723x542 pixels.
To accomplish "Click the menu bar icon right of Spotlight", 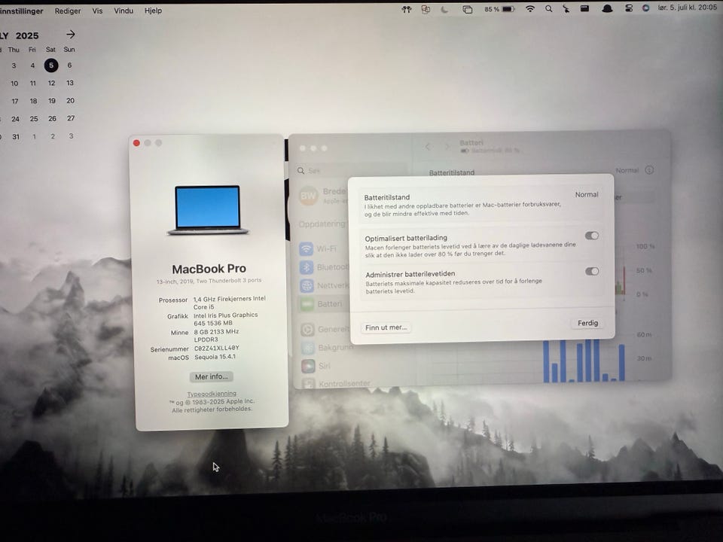I will [566, 9].
